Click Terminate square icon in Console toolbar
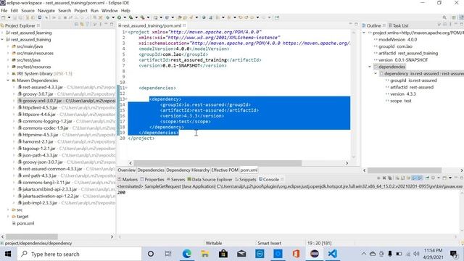Viewport: 464px width, 261px height. click(378, 178)
